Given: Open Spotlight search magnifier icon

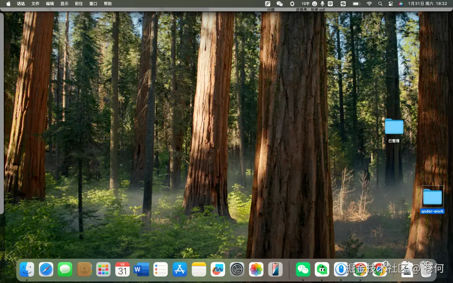Looking at the screenshot, I should tap(380, 3).
